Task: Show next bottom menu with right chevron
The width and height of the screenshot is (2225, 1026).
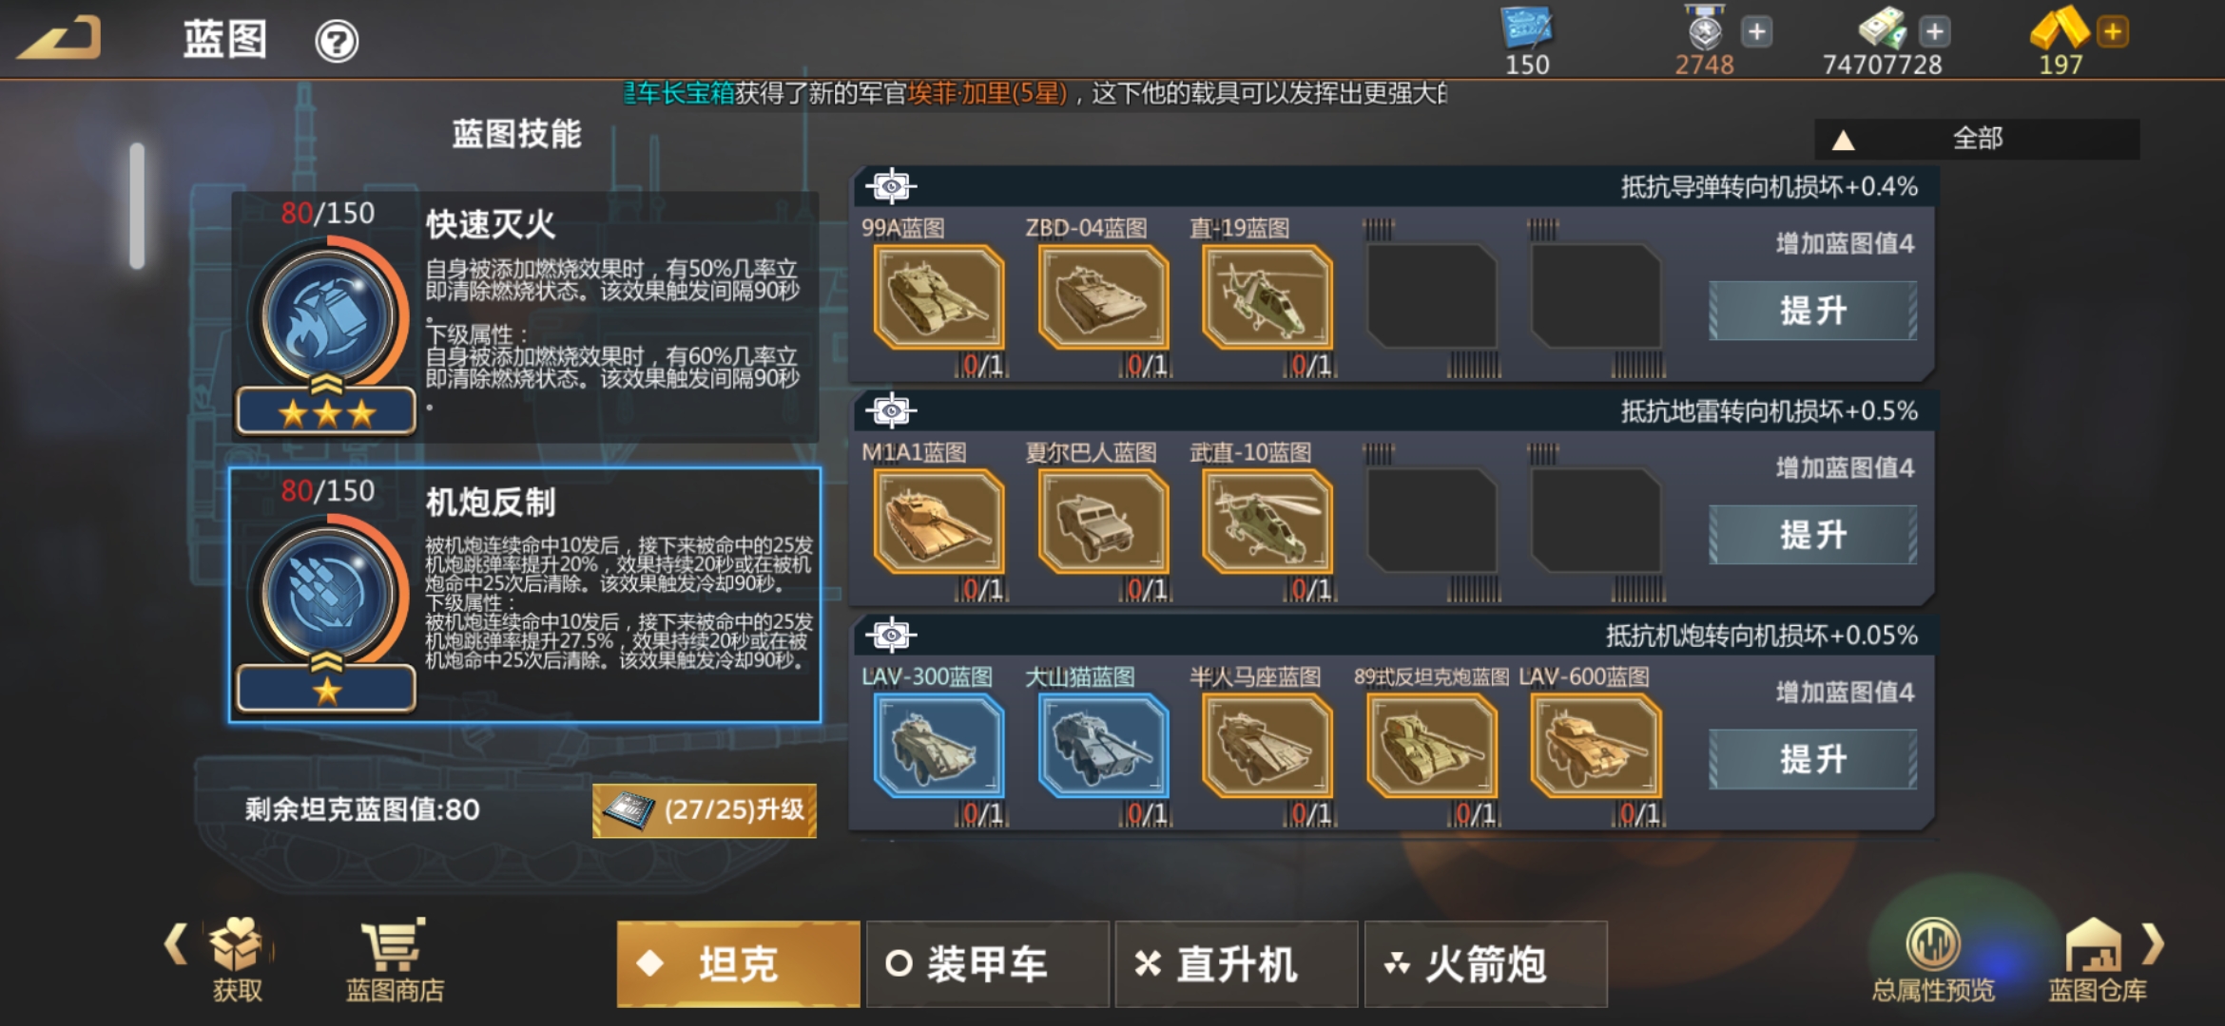Action: (2154, 943)
